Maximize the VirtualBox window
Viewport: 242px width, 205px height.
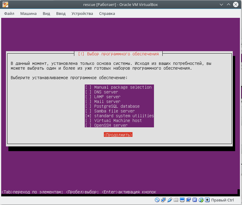click(x=228, y=4)
